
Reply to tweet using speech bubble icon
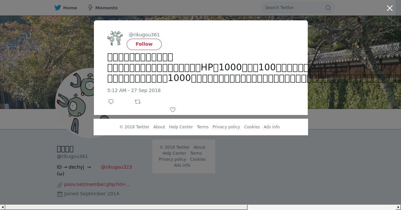(111, 102)
